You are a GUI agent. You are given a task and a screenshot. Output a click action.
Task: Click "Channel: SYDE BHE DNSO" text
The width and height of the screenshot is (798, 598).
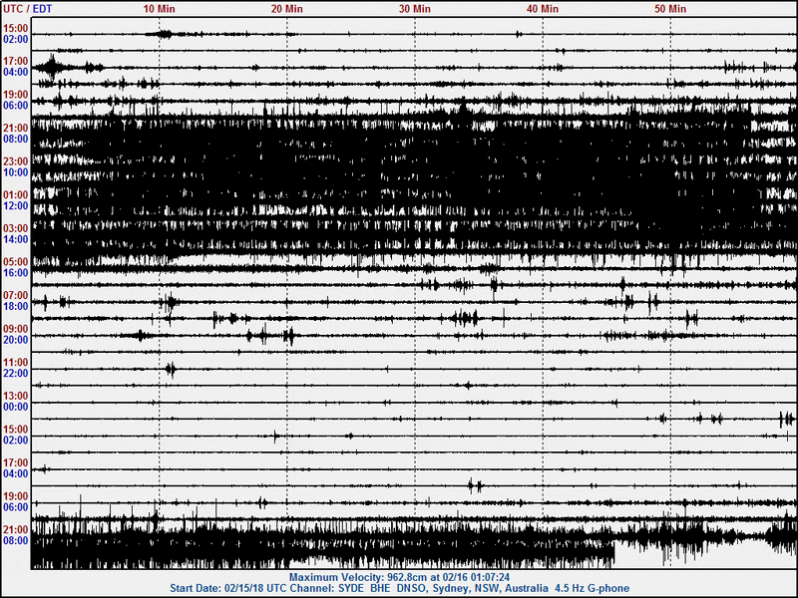click(x=359, y=588)
